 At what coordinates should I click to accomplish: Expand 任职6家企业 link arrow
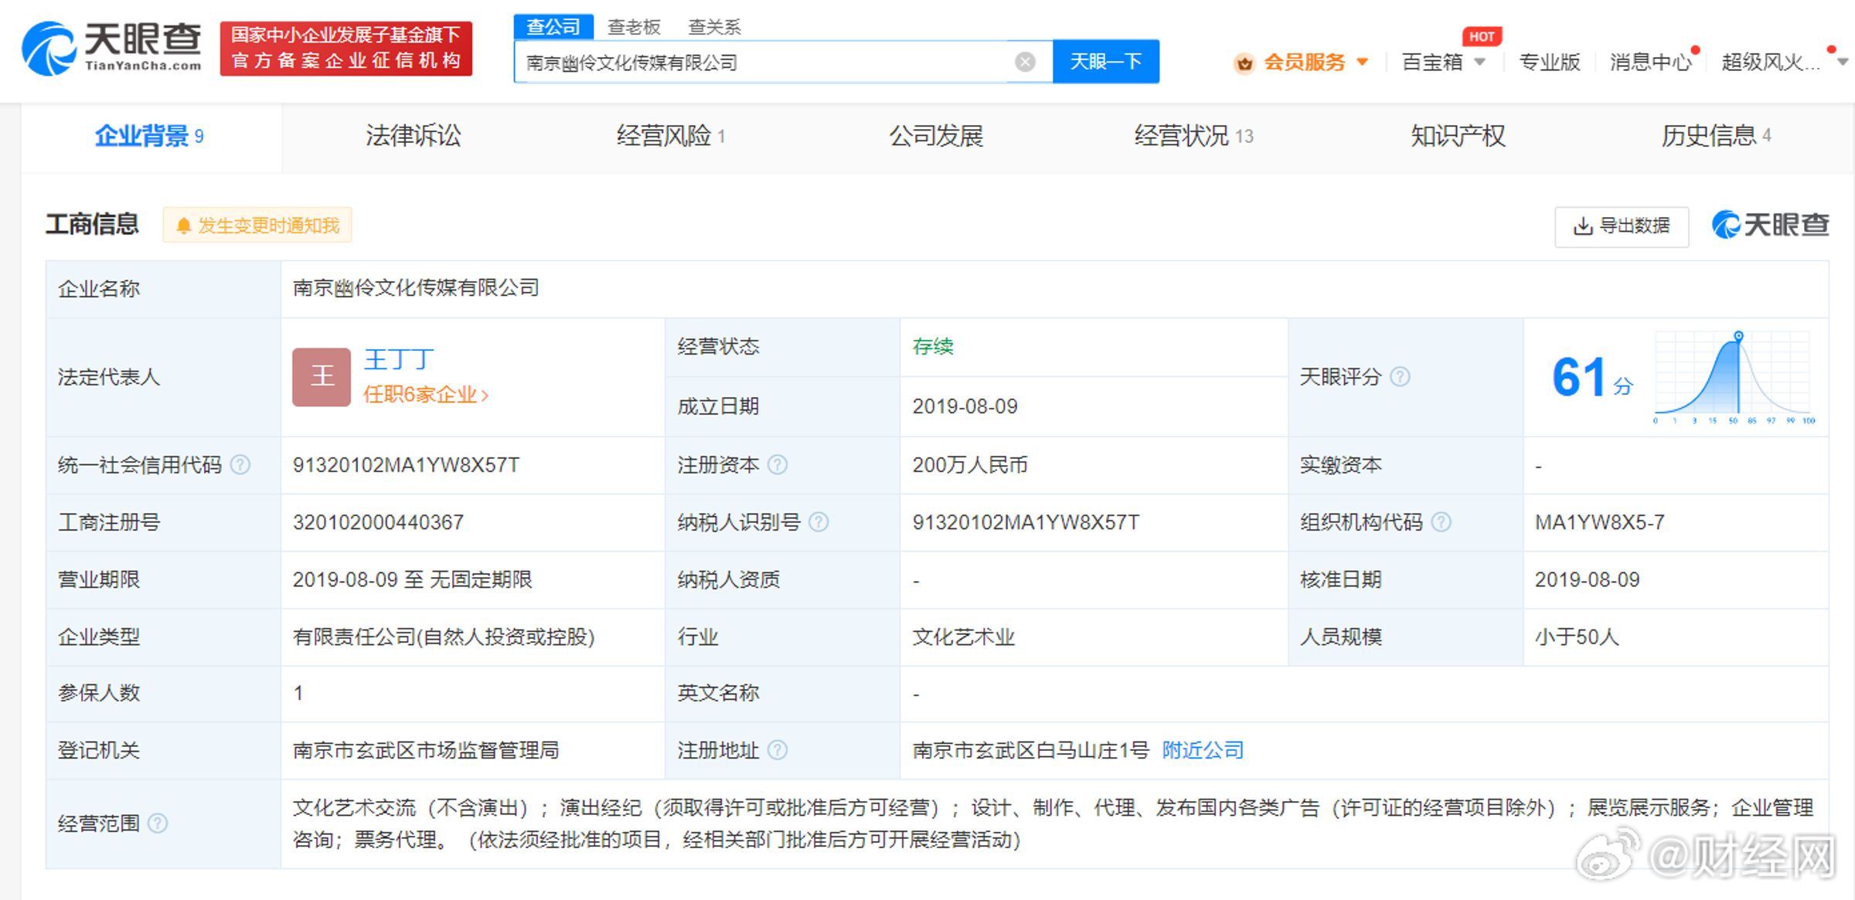485,396
